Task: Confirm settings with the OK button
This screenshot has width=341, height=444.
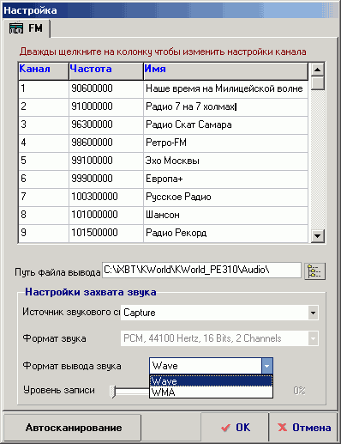Action: 235,428
